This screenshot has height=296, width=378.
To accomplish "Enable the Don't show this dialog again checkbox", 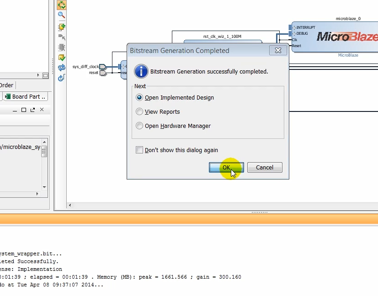I will point(139,150).
